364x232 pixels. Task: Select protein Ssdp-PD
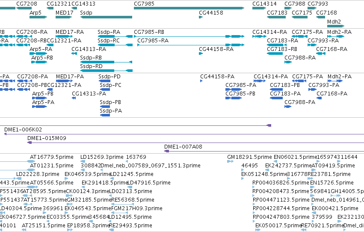tap(104, 81)
